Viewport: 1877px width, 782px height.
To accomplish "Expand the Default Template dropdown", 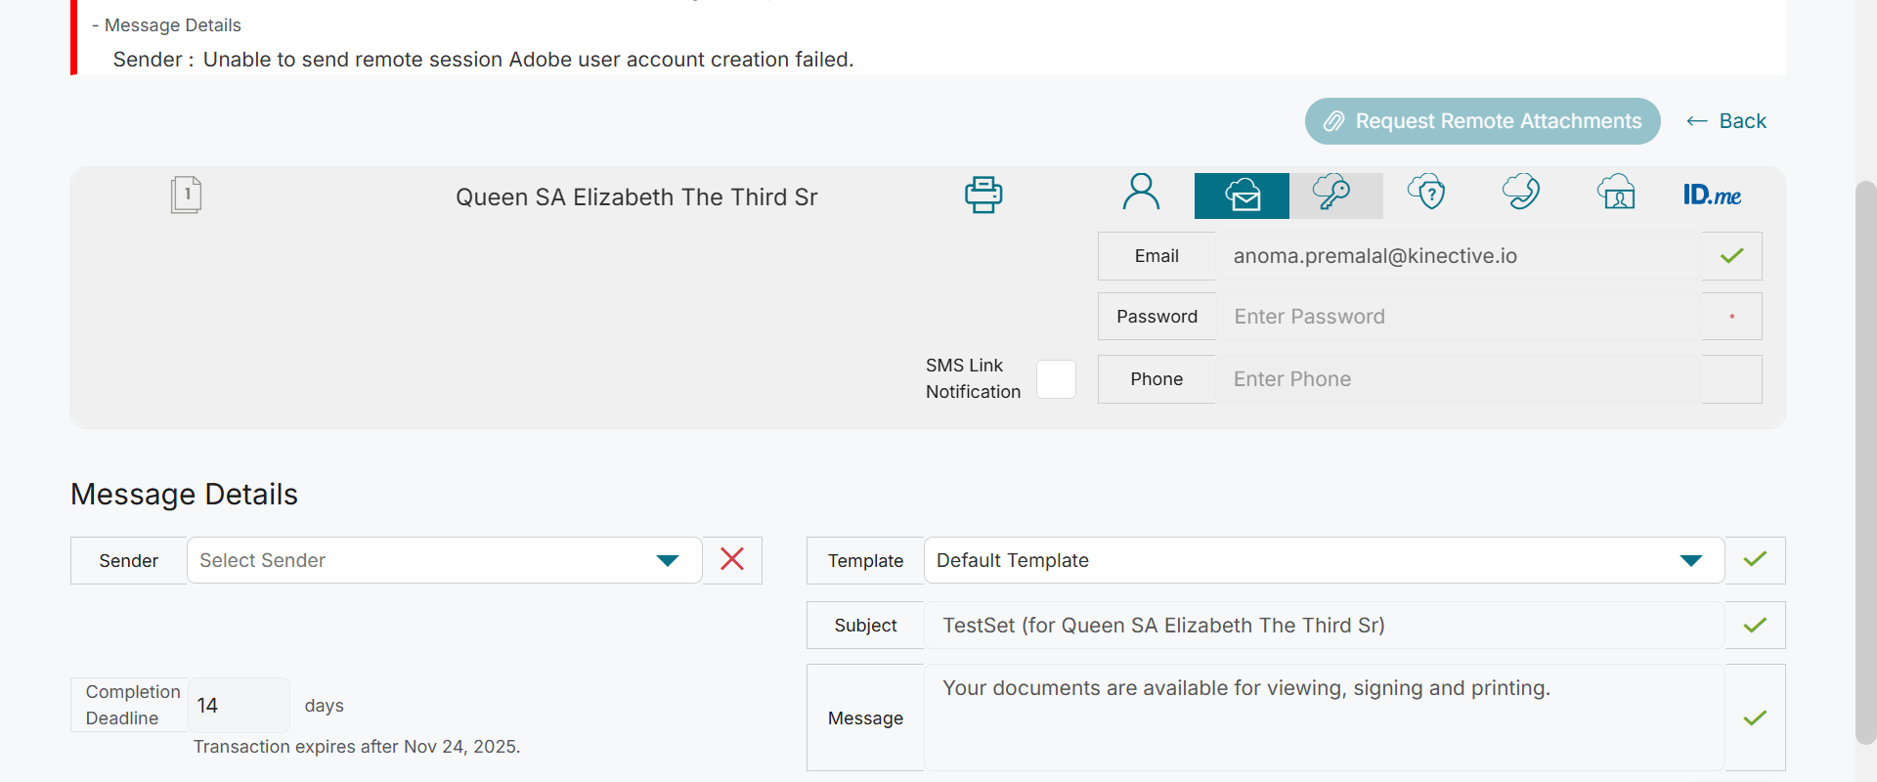I will point(1323,560).
